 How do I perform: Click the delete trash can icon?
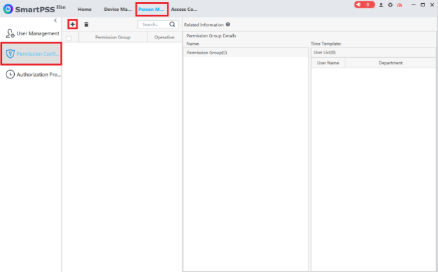pos(86,24)
